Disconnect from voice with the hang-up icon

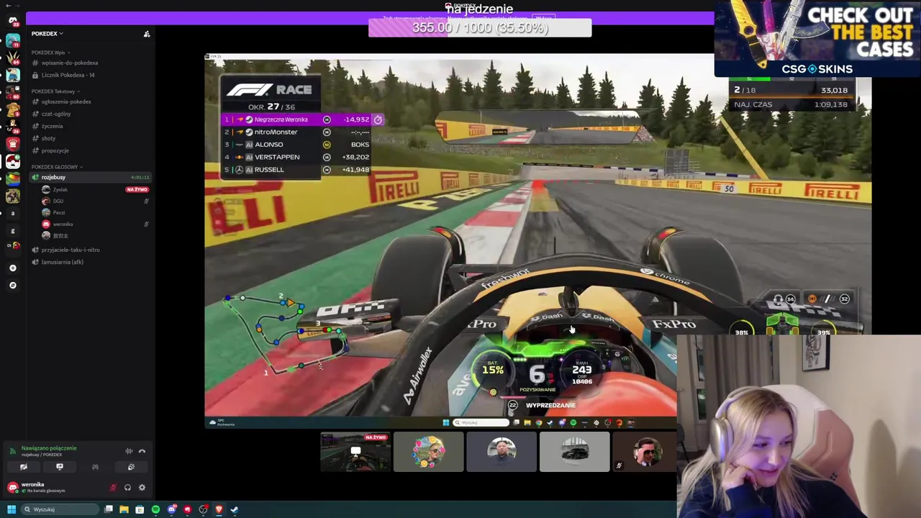(142, 451)
